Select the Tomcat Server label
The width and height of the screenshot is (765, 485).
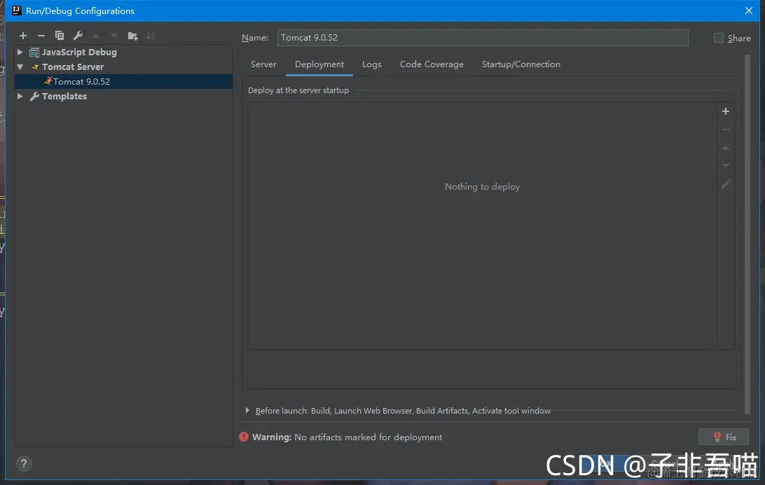(x=73, y=66)
